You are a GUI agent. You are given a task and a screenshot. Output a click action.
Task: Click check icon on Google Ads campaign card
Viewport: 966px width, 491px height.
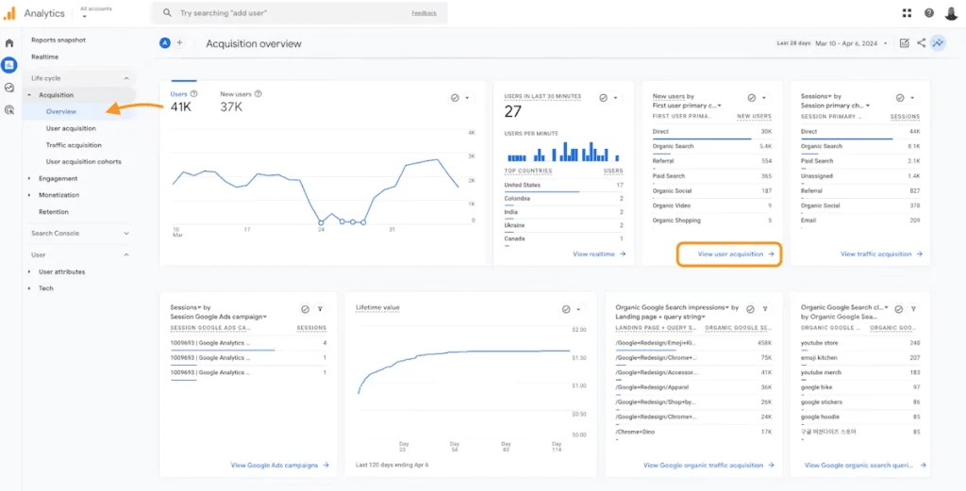pos(305,309)
